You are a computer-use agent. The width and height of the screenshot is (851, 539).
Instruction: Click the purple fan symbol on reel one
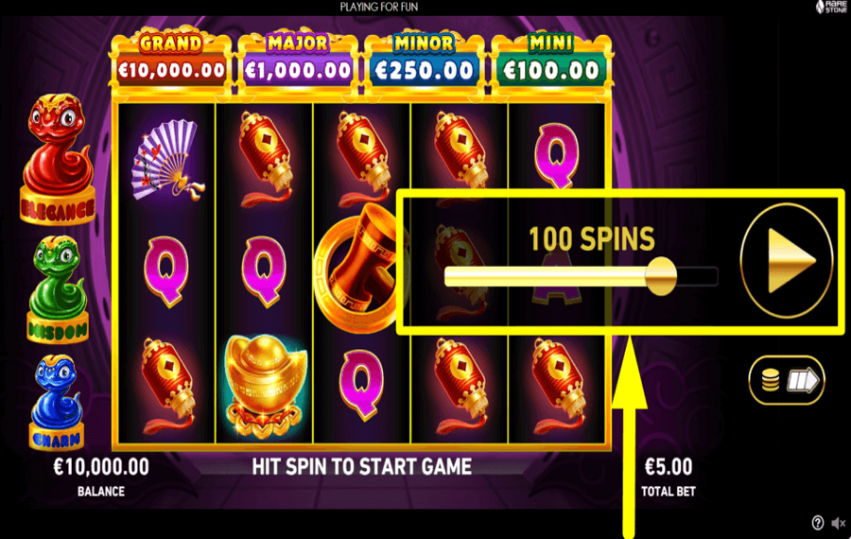pos(167,159)
